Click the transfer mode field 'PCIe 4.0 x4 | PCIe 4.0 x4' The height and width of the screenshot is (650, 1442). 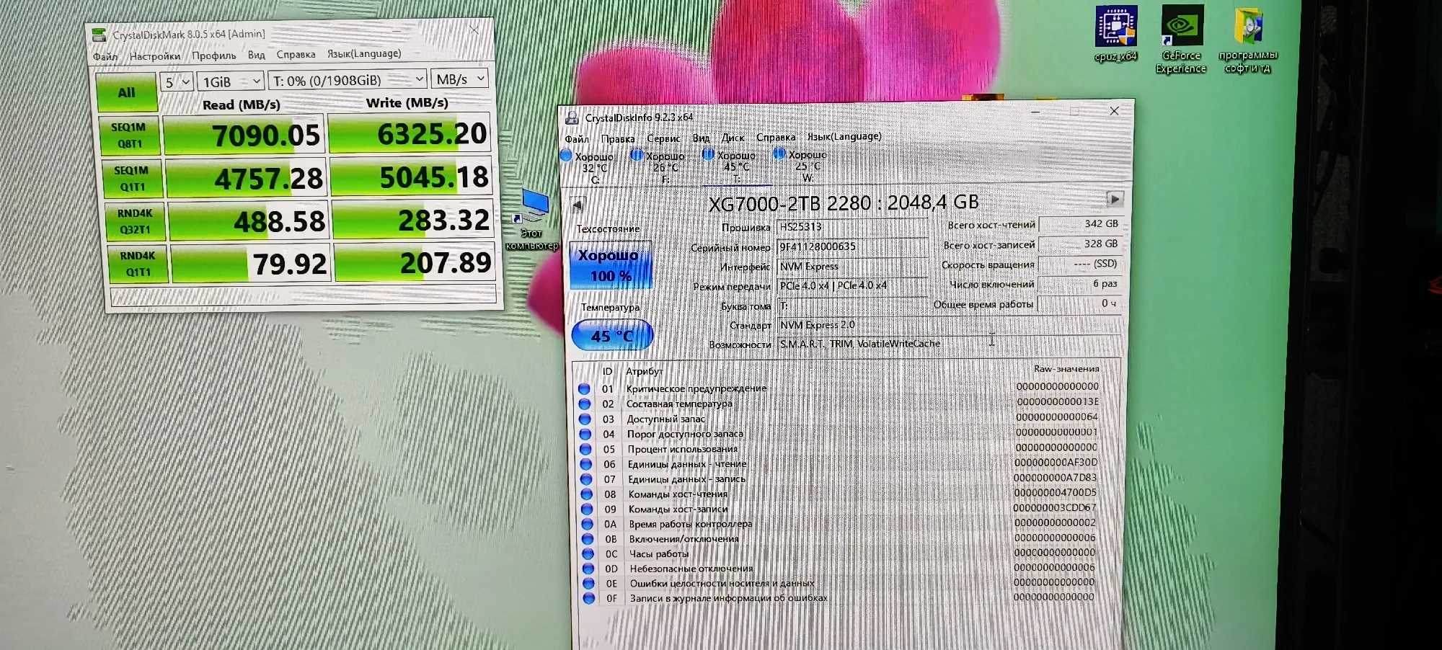click(852, 285)
